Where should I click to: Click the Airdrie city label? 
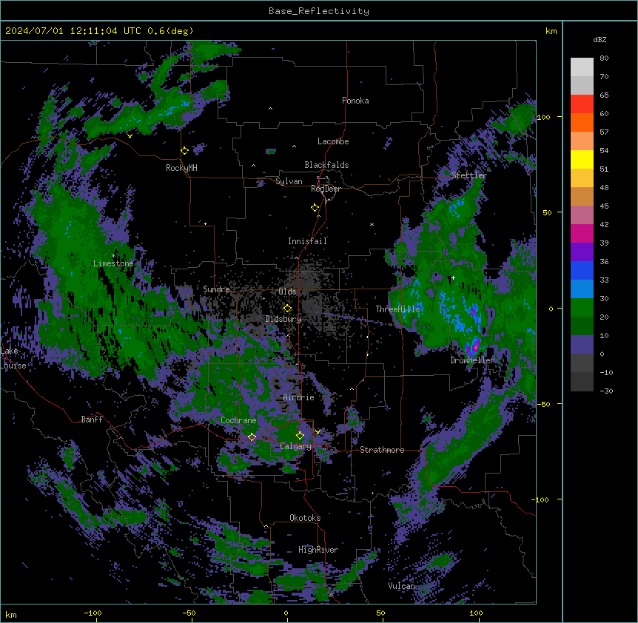[299, 397]
